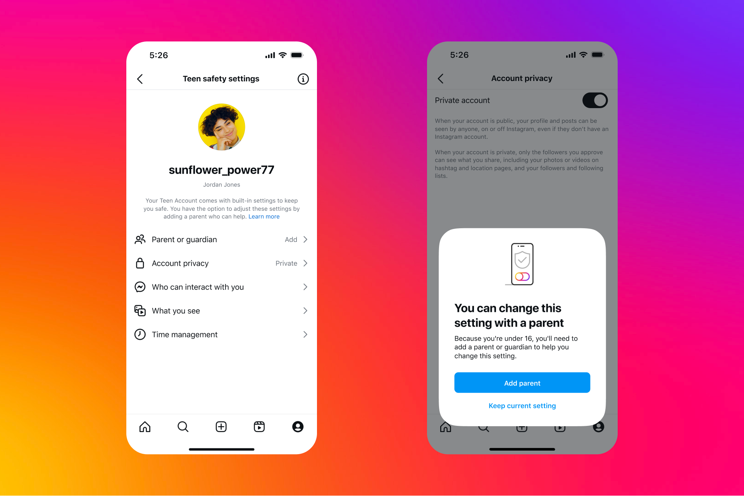Select the Account privacy menu item
The image size is (744, 496).
click(x=221, y=264)
